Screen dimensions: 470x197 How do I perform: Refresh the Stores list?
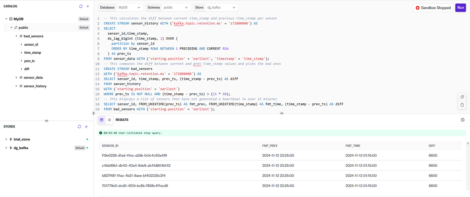79,127
